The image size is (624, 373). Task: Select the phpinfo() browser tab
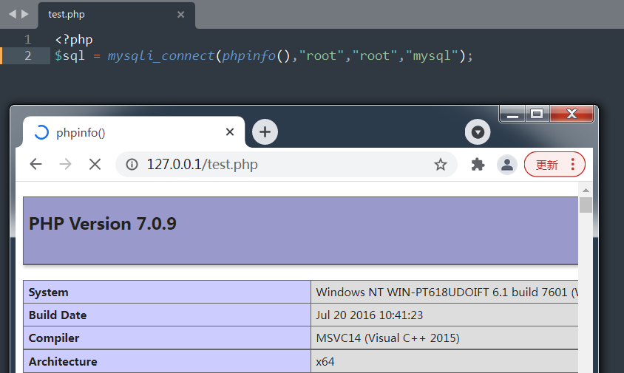coord(134,132)
